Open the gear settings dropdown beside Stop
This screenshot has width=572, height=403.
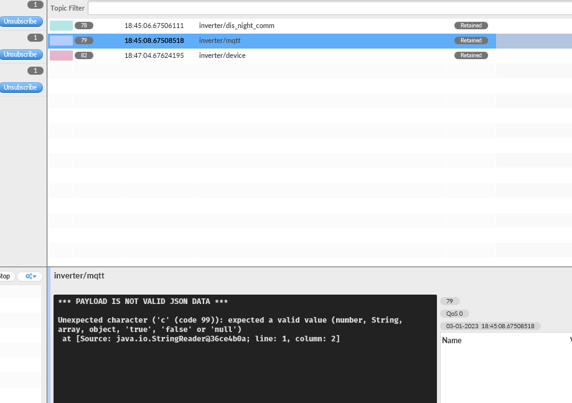29,276
